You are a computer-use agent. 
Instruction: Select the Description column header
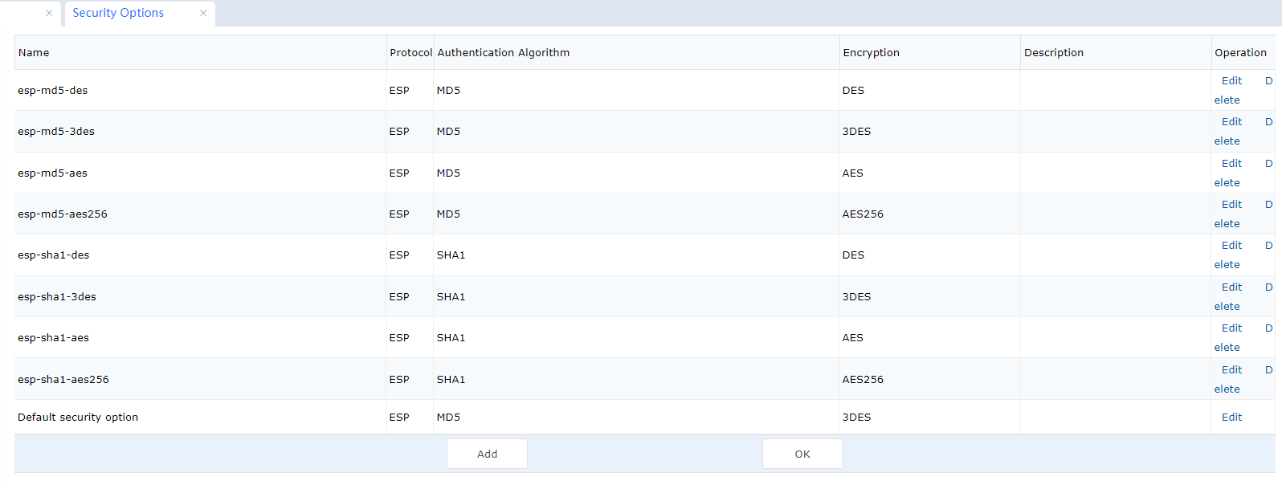(1053, 53)
